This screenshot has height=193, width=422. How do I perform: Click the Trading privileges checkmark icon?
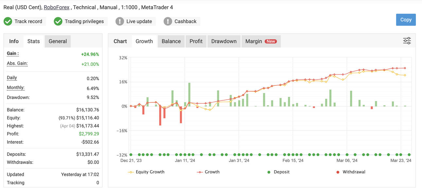(58, 22)
